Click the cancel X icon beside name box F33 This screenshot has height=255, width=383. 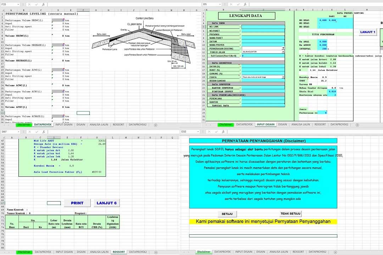pyautogui.click(x=29, y=4)
